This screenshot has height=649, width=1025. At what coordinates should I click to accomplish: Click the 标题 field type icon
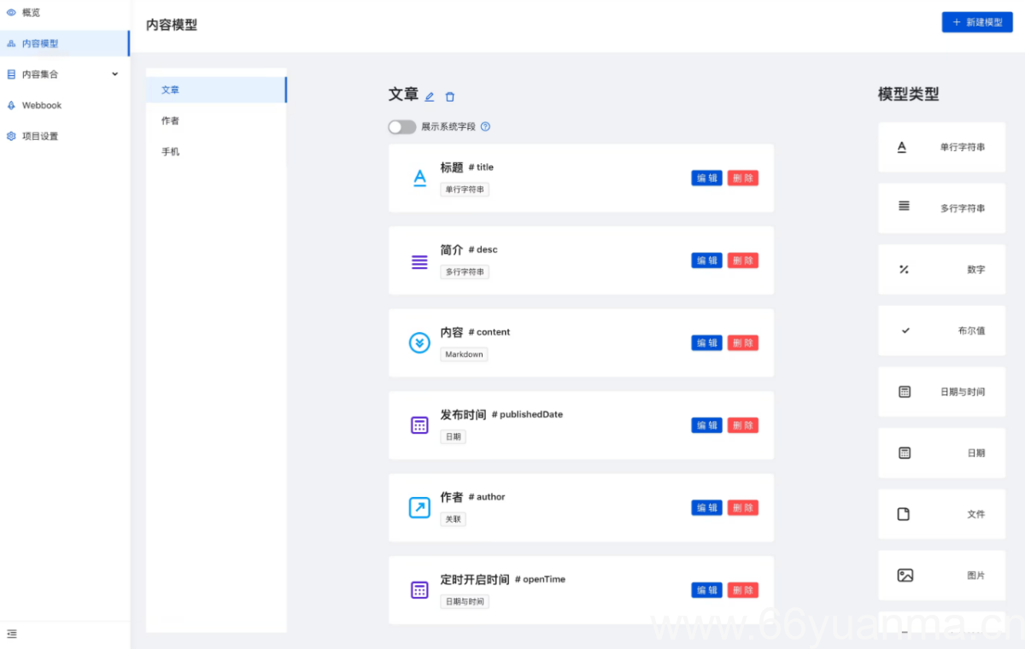click(419, 178)
